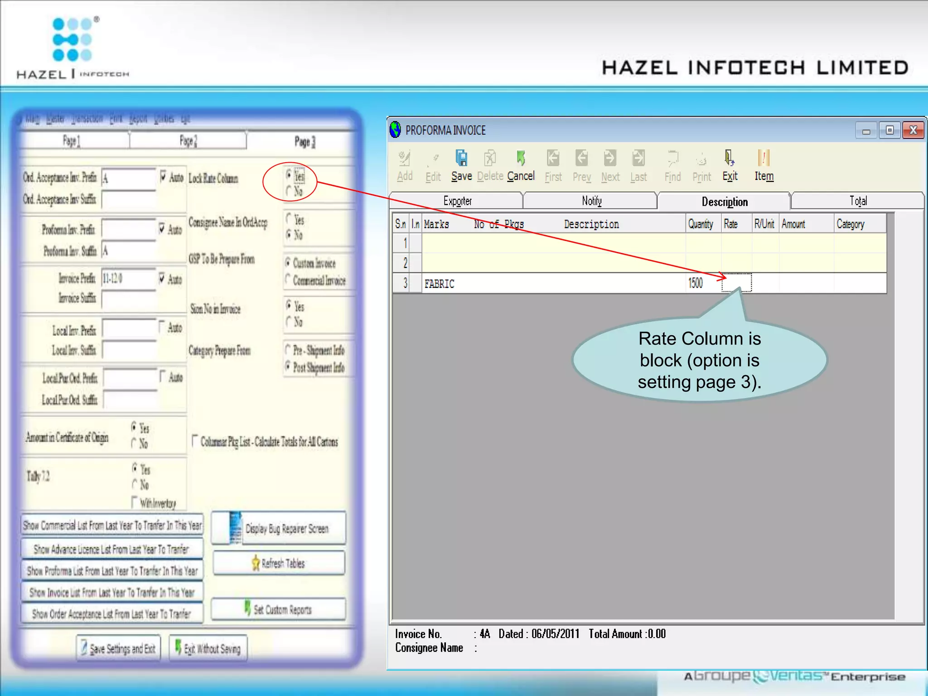This screenshot has width=928, height=696.
Task: Click the Find toolbar icon
Action: [x=672, y=159]
